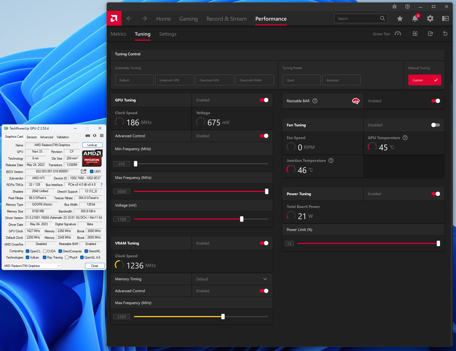Click Resizable BAR help icon
This screenshot has width=456, height=351.
315,101
